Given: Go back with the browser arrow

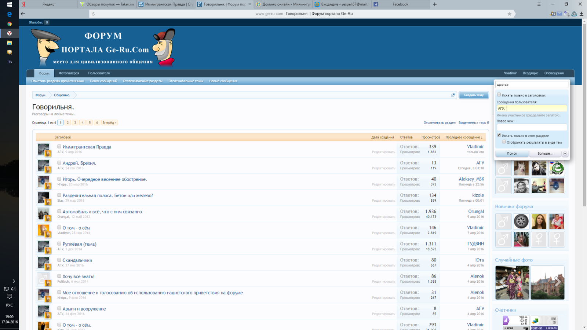Looking at the screenshot, I should point(23,14).
